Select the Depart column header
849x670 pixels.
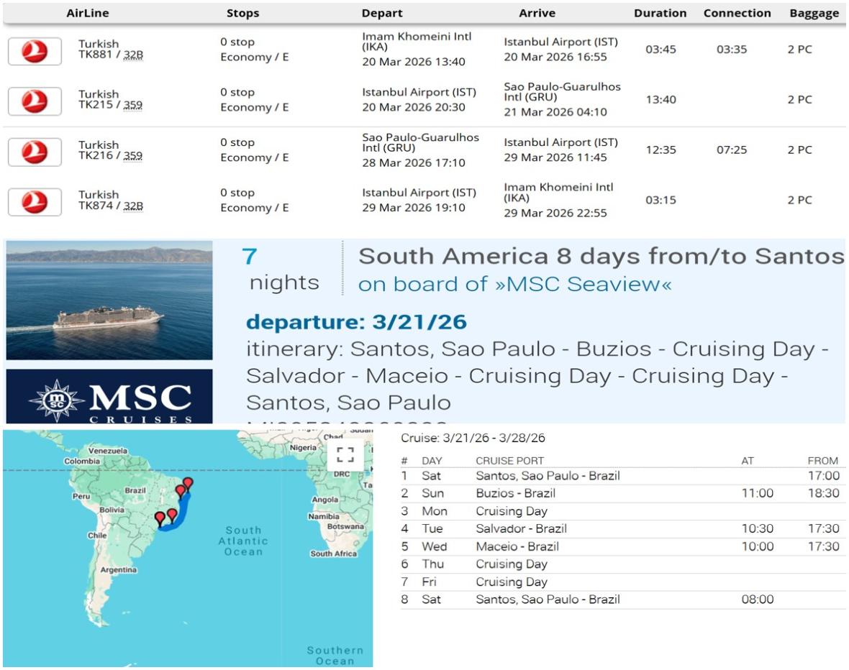pyautogui.click(x=382, y=13)
